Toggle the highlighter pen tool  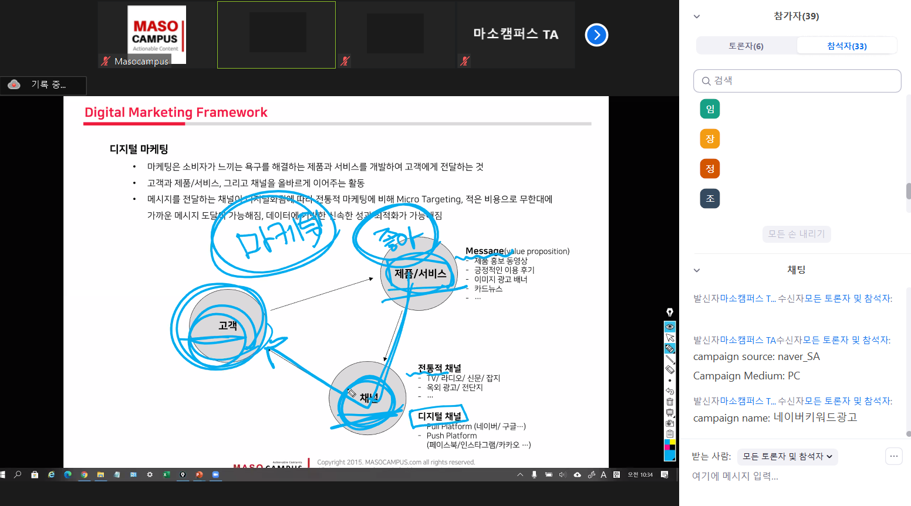click(670, 348)
